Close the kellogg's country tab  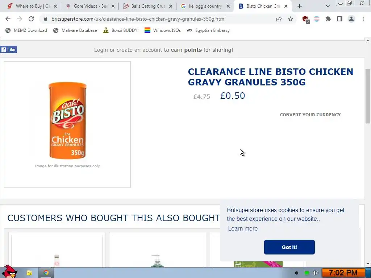click(x=228, y=6)
